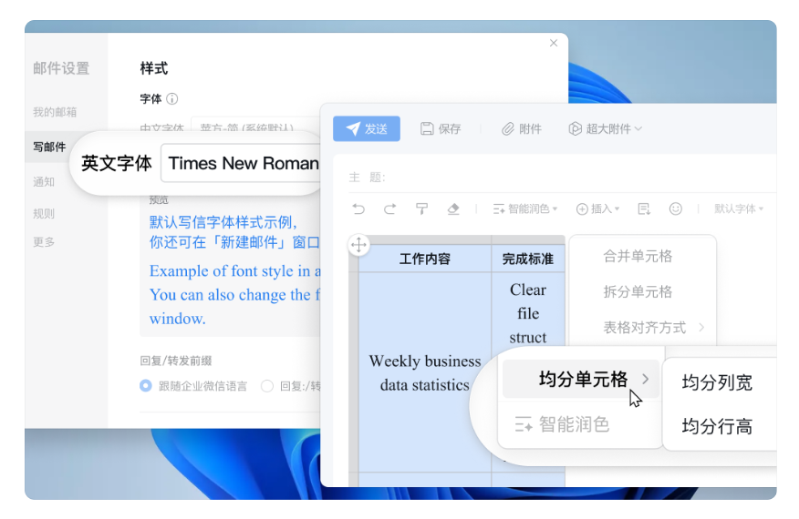Image resolution: width=799 pixels, height=519 pixels.
Task: Select the 跟随企业微信语言 radio option
Action: [x=146, y=386]
